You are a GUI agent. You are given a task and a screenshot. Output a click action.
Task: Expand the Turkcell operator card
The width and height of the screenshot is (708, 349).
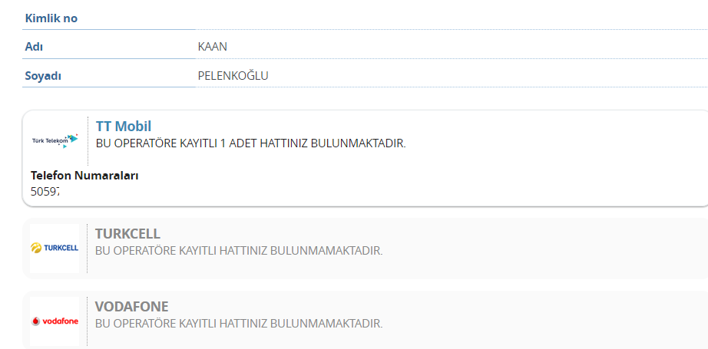click(x=366, y=249)
